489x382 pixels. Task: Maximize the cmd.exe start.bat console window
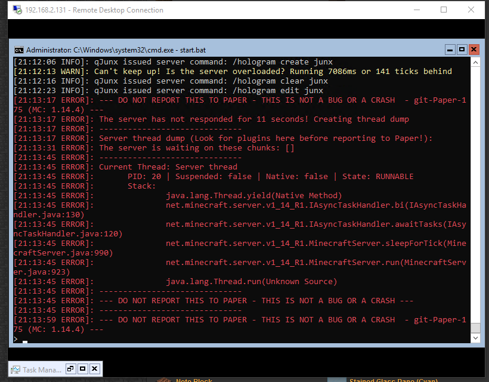pos(462,50)
